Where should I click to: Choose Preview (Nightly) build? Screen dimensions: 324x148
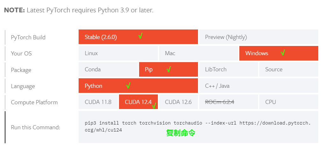coord(259,37)
